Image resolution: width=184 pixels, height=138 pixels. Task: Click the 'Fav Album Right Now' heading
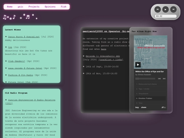pyautogui.click(x=144, y=31)
